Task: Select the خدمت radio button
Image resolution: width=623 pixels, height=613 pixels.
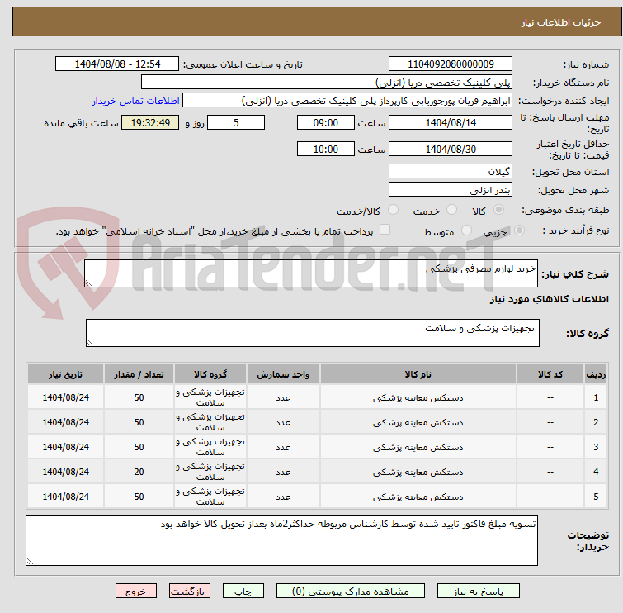Action: coord(451,210)
